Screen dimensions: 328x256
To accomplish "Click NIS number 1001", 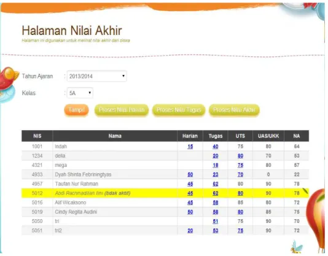I will pos(37,146).
